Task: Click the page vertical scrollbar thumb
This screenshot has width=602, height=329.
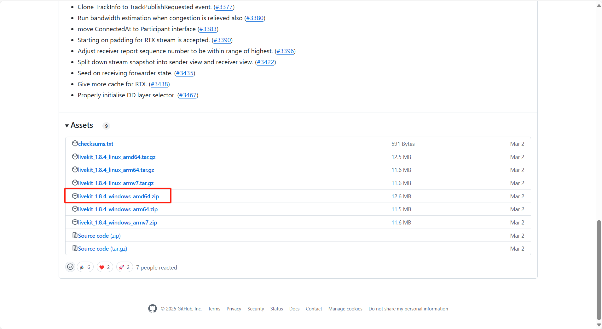Action: click(x=599, y=270)
